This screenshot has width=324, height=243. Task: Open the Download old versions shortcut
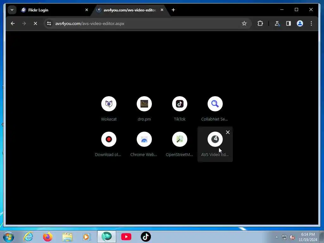tap(109, 144)
